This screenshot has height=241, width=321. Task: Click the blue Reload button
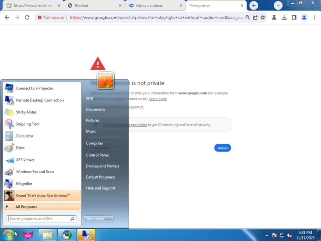[x=223, y=148]
